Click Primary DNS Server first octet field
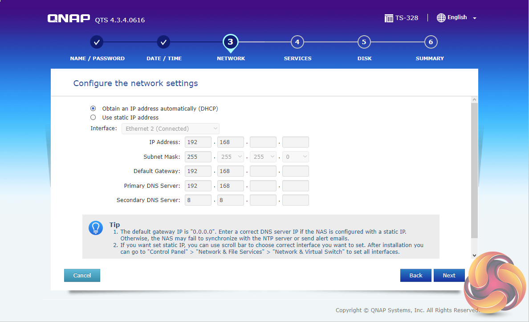 tap(198, 186)
